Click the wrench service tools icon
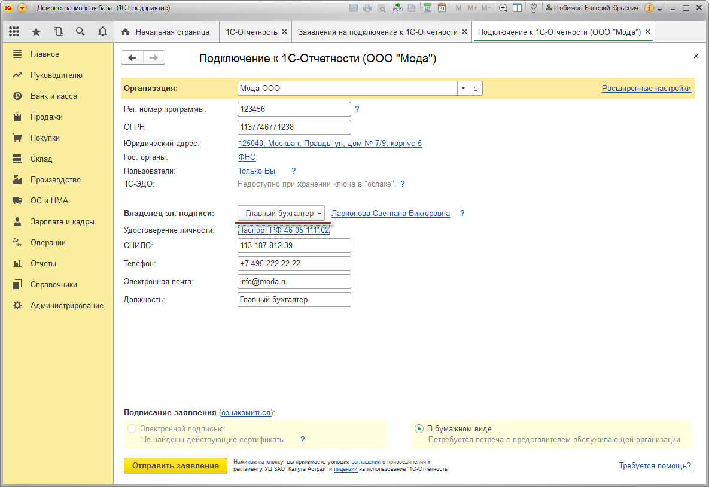 [534, 8]
